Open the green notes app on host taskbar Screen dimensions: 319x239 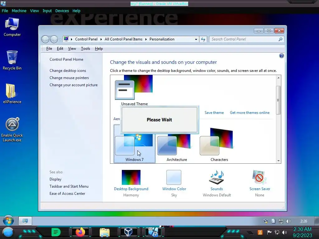[56, 232]
